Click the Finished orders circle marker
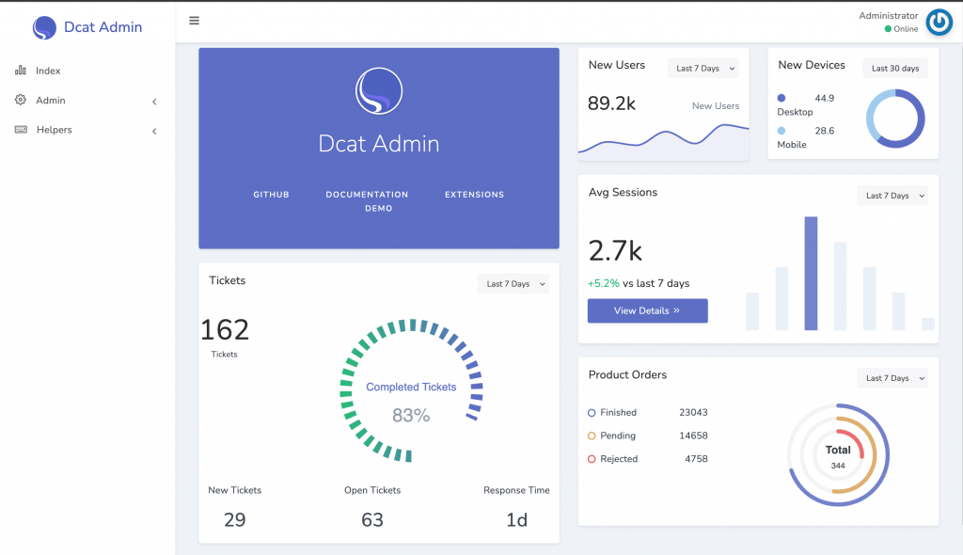 [x=592, y=413]
